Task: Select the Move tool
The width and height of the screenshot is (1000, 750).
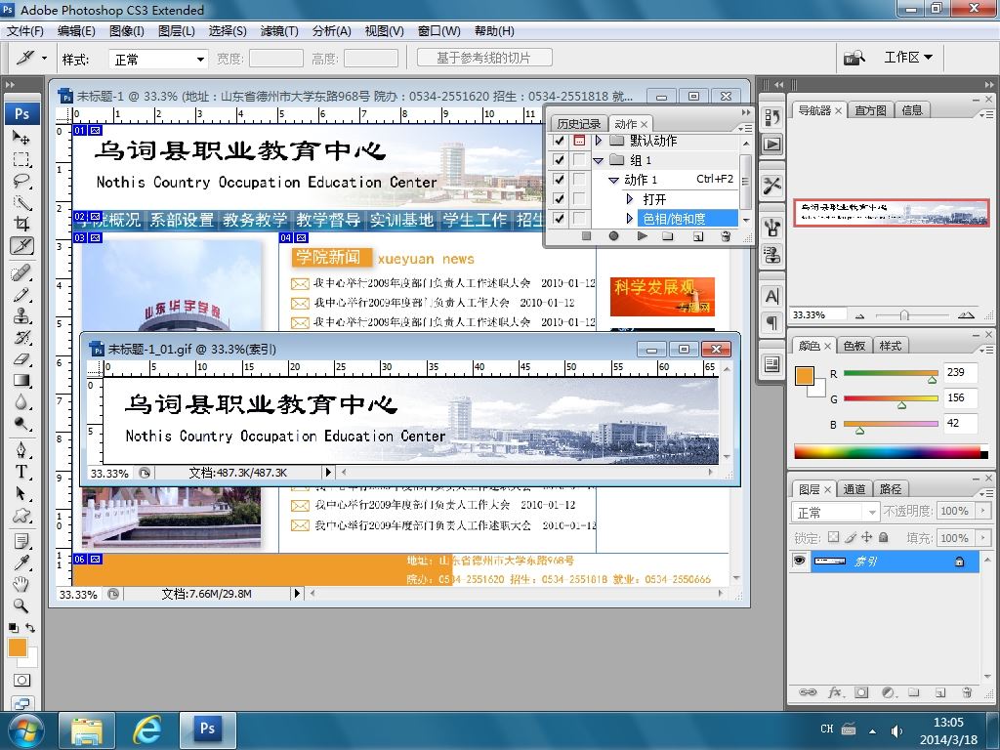Action: coord(21,137)
